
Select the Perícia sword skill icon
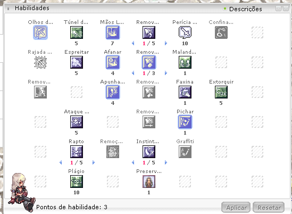[x=185, y=32]
